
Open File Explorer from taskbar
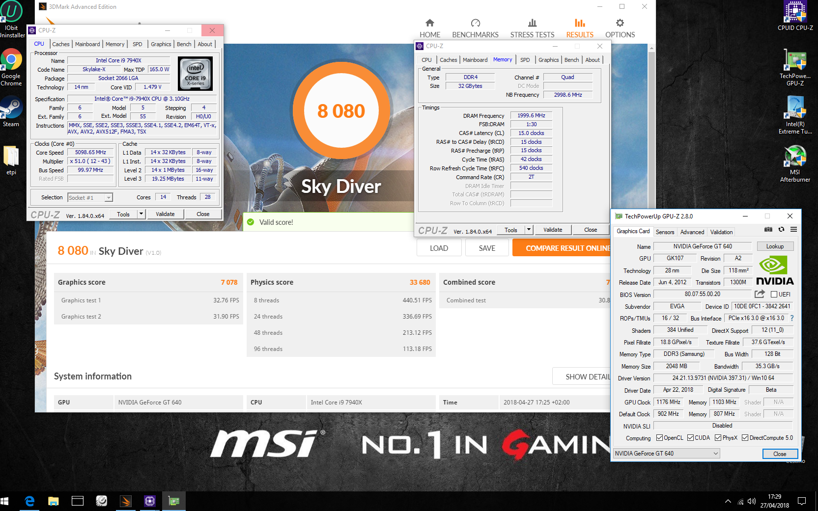[54, 501]
